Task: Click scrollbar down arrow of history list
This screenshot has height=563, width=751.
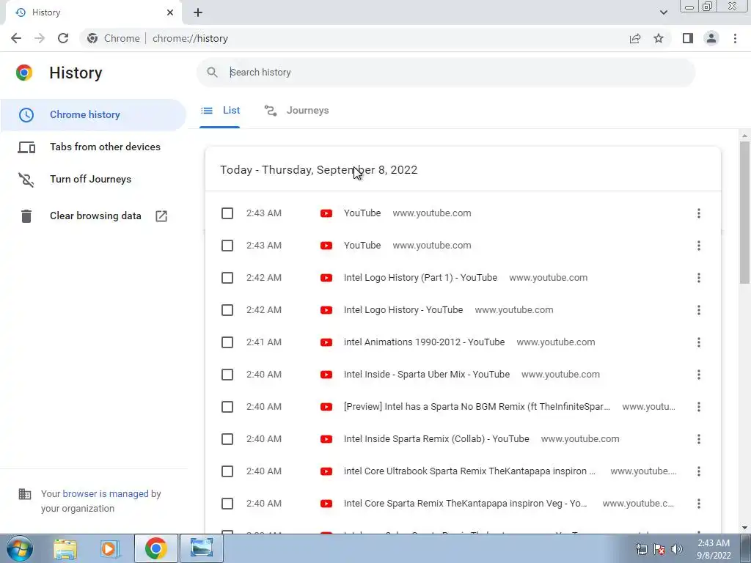Action: pyautogui.click(x=744, y=528)
